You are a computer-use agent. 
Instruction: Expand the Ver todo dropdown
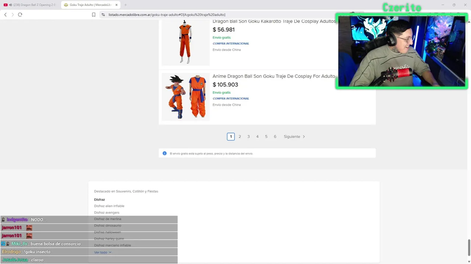[103, 252]
